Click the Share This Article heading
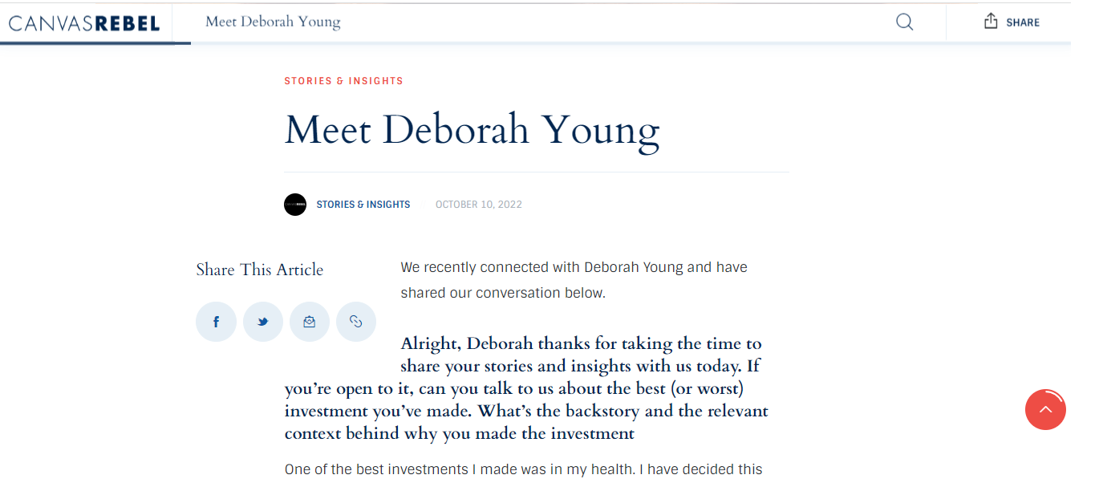 pyautogui.click(x=259, y=270)
